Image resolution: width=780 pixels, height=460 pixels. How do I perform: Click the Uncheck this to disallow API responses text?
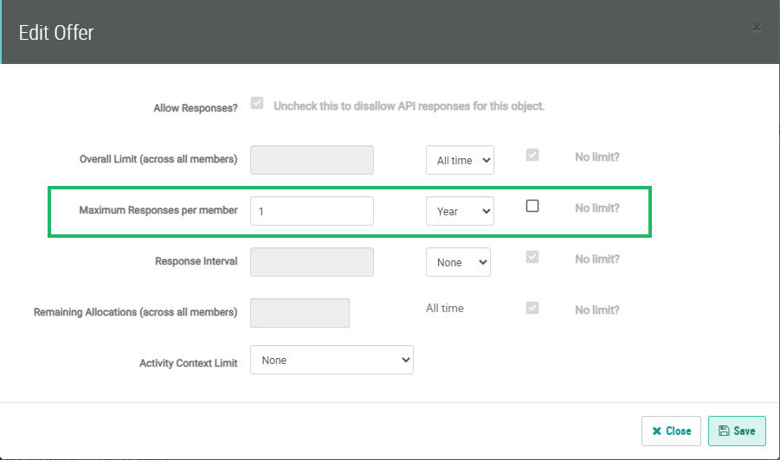point(409,106)
